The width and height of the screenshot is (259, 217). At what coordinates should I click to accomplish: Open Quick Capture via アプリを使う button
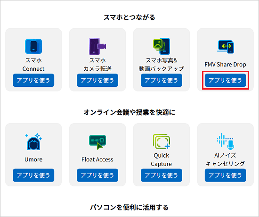pos(162,175)
